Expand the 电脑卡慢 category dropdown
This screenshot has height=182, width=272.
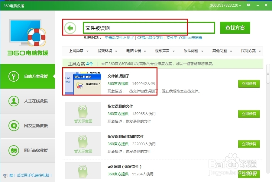tap(136, 51)
